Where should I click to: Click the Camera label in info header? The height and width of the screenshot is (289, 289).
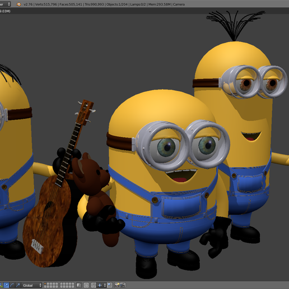pyautogui.click(x=179, y=4)
